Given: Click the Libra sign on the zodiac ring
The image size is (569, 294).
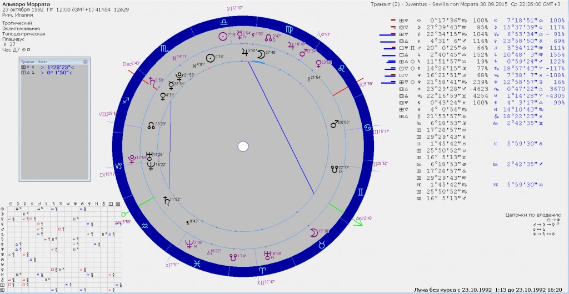Looking at the screenshot, I should [x=223, y=22].
